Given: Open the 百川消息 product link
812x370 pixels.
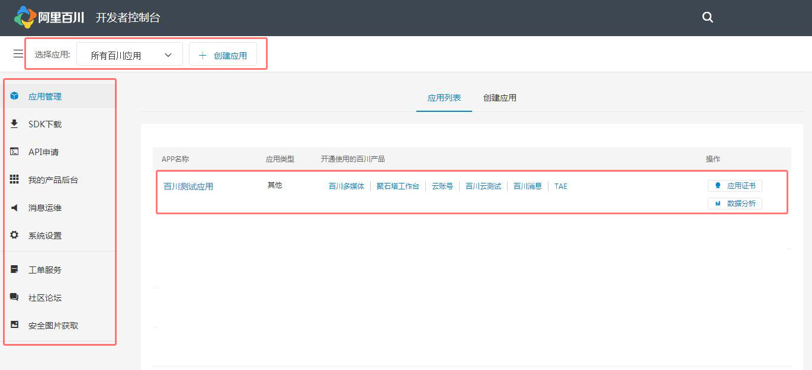Looking at the screenshot, I should coord(528,186).
